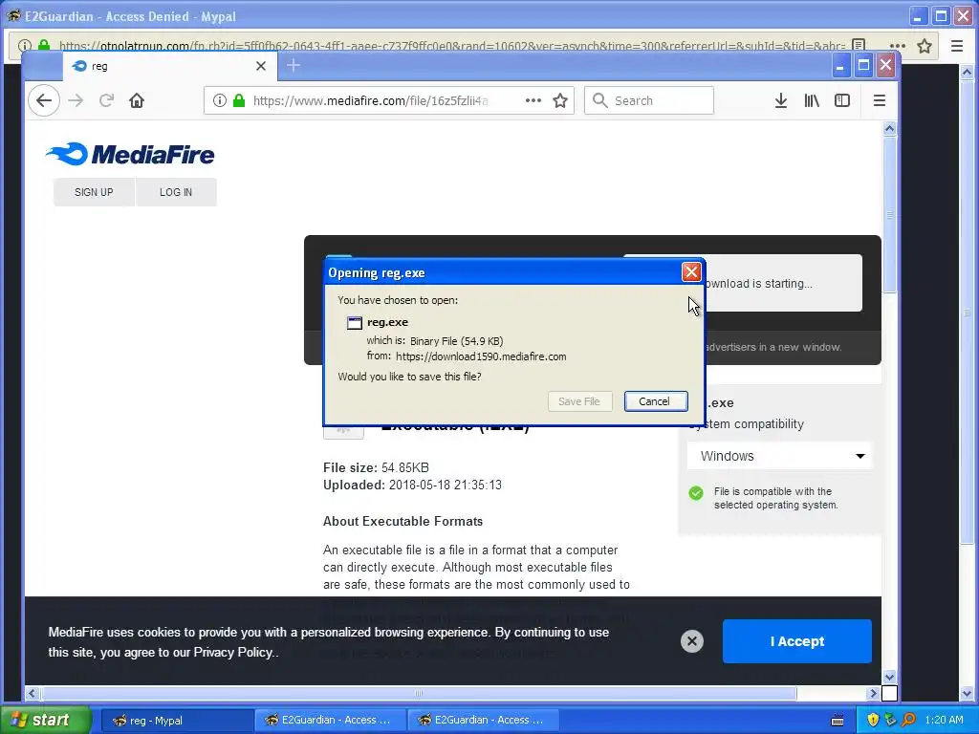
Task: Click the Search field in toolbar
Action: 649,100
